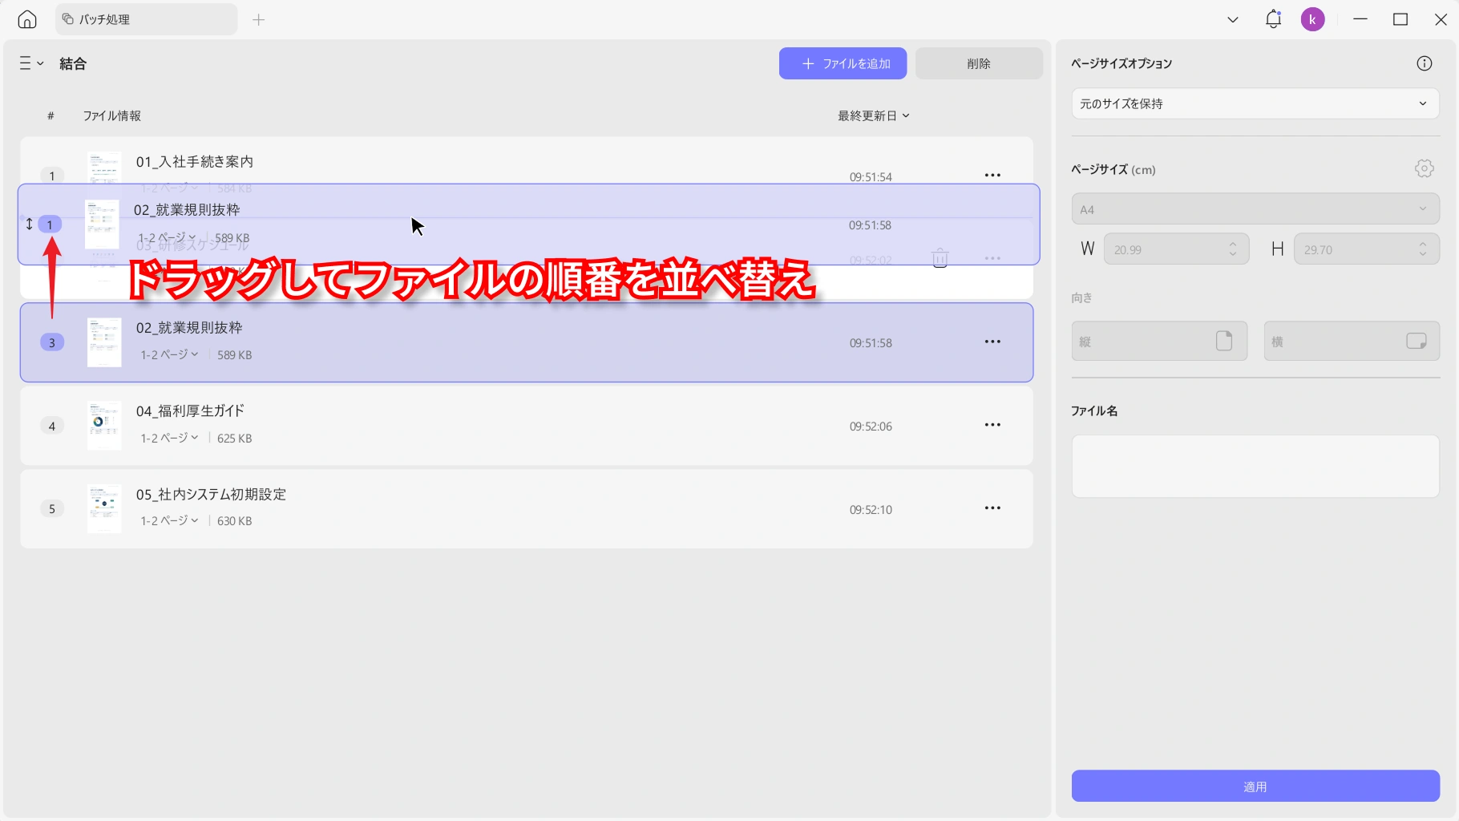1459x821 pixels.
Task: Expand page range of 02_就業規則抜粋 row 3
Action: click(169, 354)
